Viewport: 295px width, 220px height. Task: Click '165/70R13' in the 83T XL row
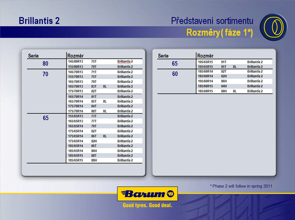[x=76, y=86]
